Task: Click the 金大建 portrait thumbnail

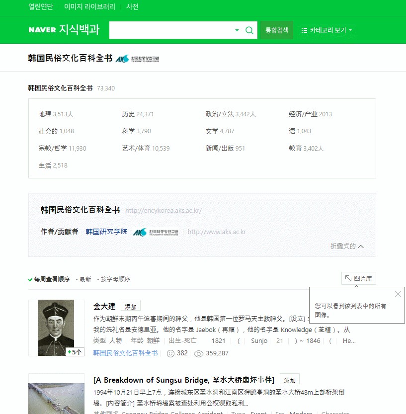Action: point(56,328)
